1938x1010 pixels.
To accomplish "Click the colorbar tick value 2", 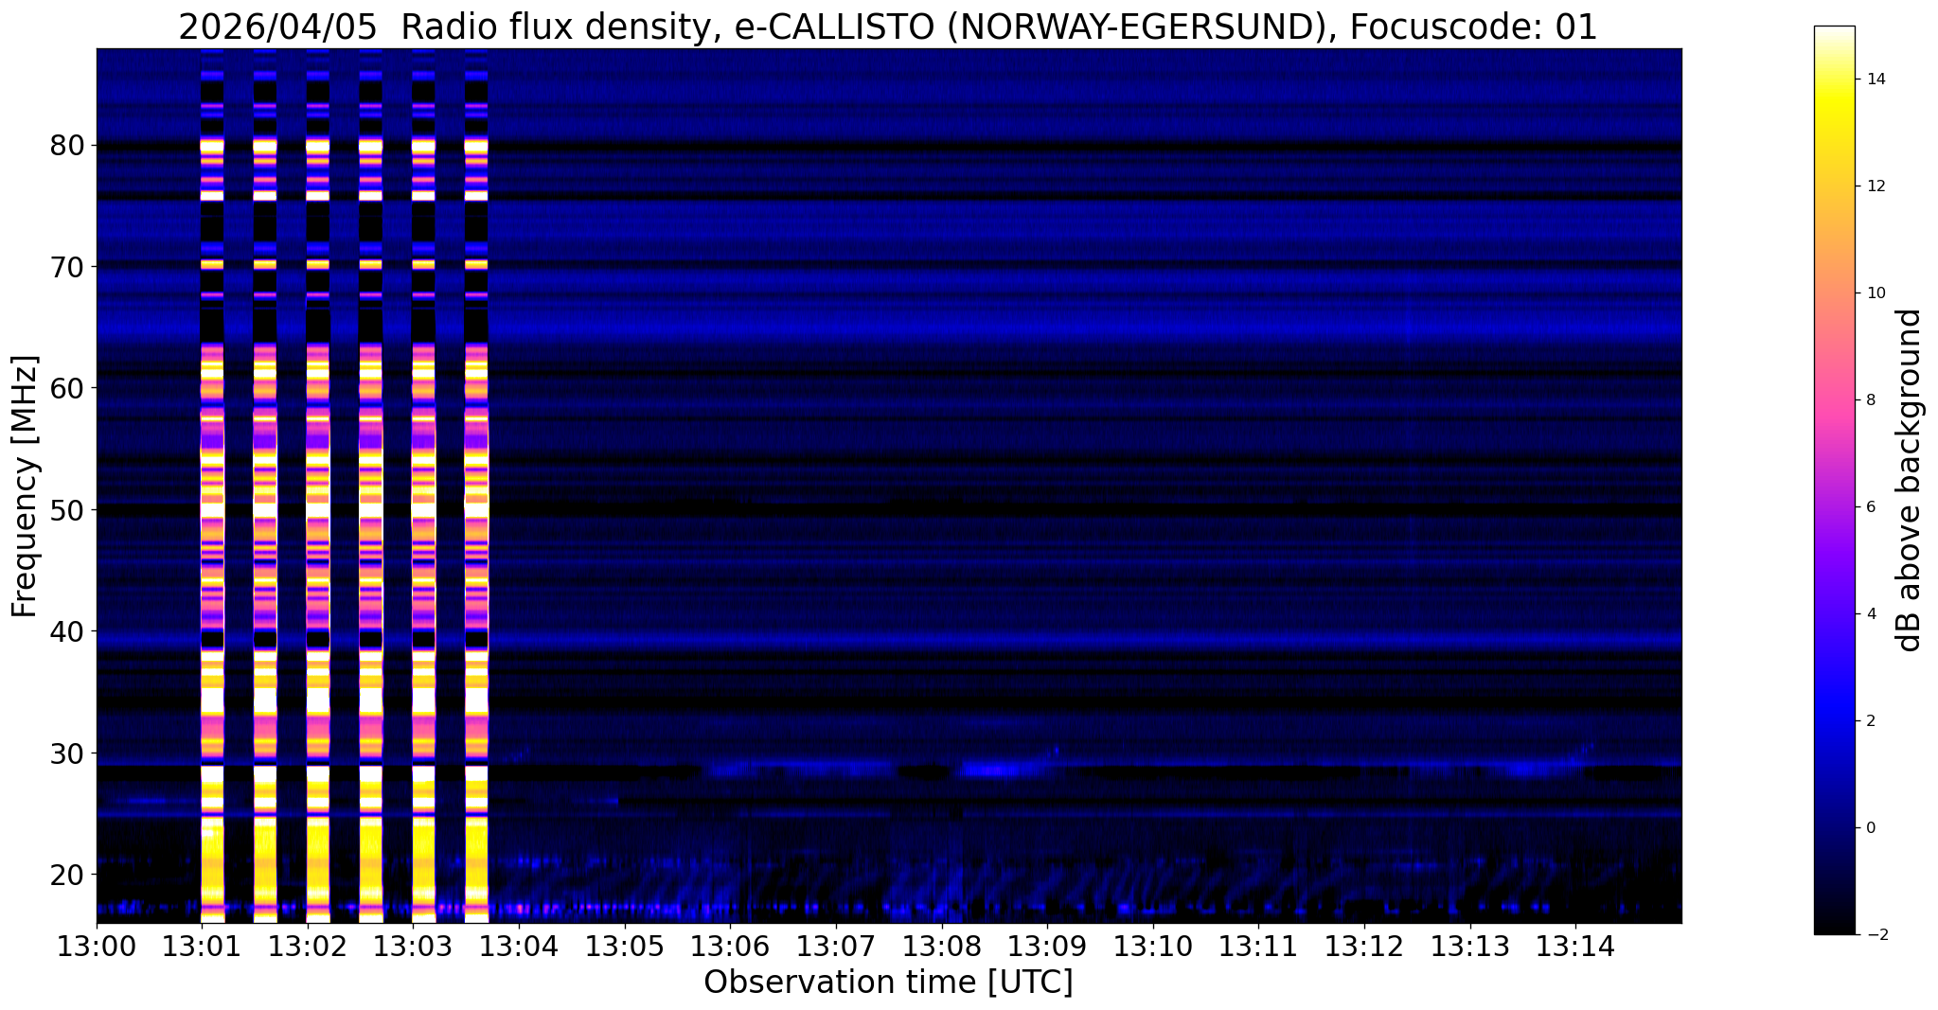I will click(x=1870, y=721).
